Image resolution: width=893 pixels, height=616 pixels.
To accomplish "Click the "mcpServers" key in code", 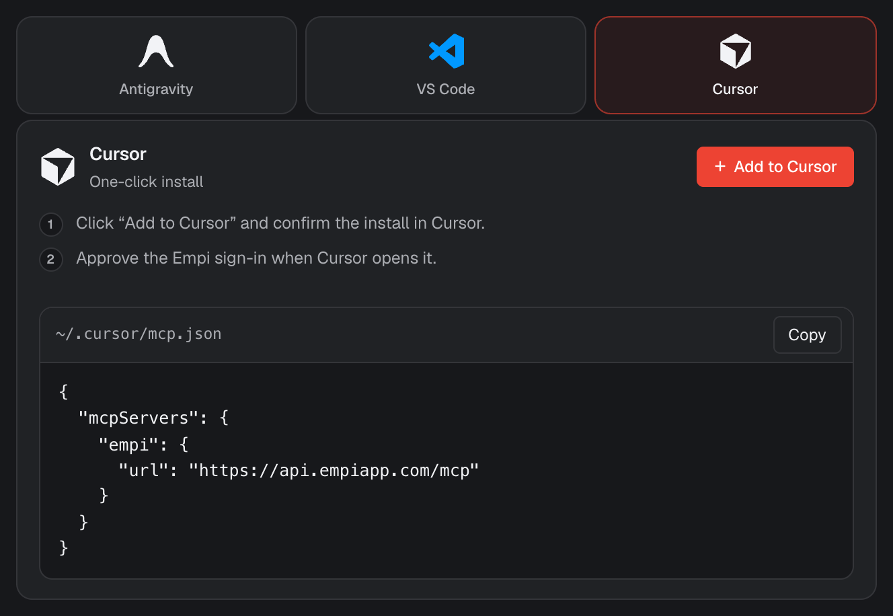I will pyautogui.click(x=143, y=418).
